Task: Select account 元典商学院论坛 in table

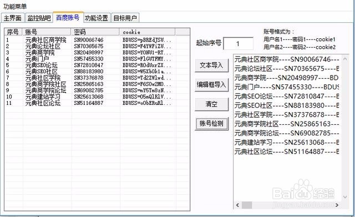Action: (x=45, y=90)
